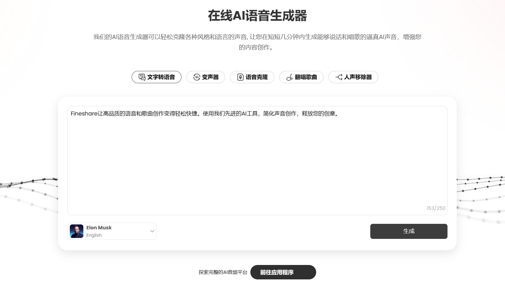Click the Elon Musk avatar thumbnail
505x288 pixels.
(x=77, y=231)
